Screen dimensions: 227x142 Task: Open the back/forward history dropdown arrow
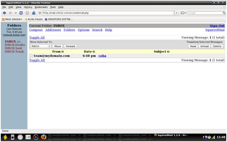point(16,13)
